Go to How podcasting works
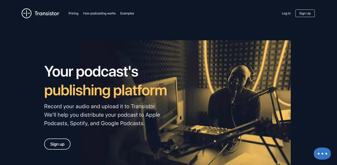Screen dimensions: 337x165 coord(99,13)
